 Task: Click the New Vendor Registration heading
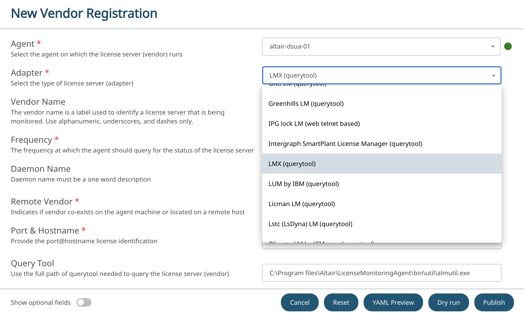coord(84,13)
